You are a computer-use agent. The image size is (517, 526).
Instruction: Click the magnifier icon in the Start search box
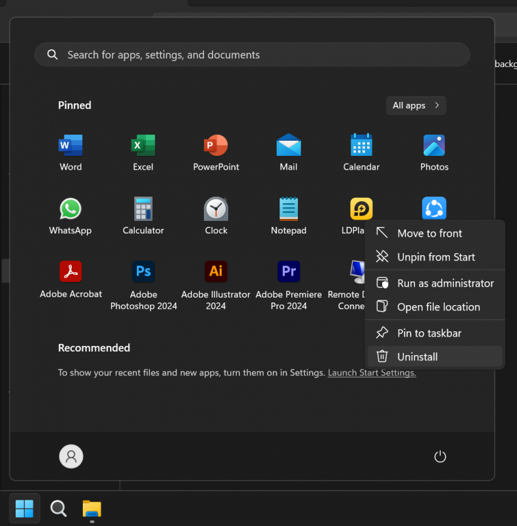point(53,55)
